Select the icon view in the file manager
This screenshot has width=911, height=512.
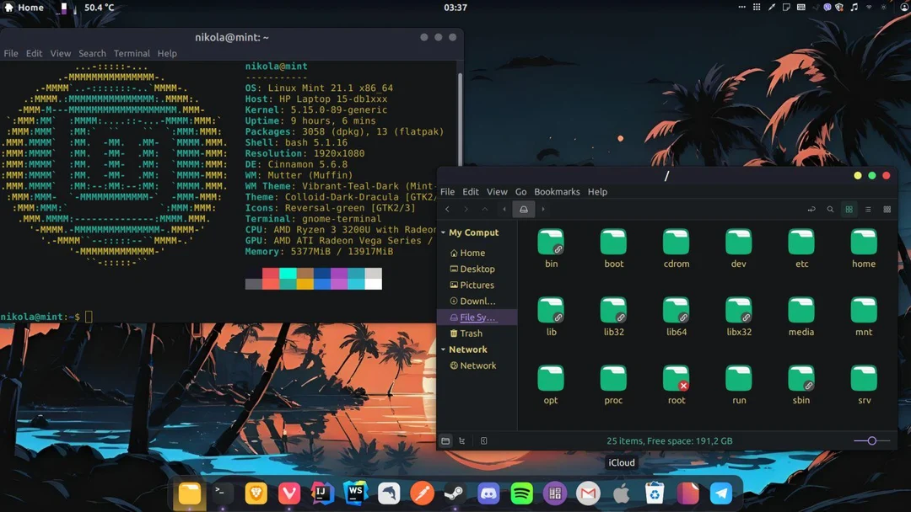[848, 209]
